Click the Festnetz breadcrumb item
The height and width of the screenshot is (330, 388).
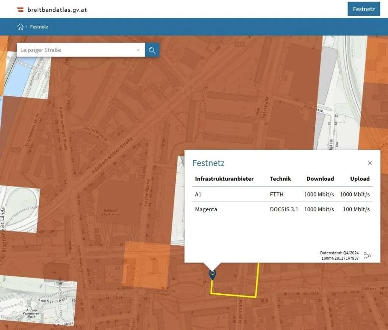coord(39,27)
